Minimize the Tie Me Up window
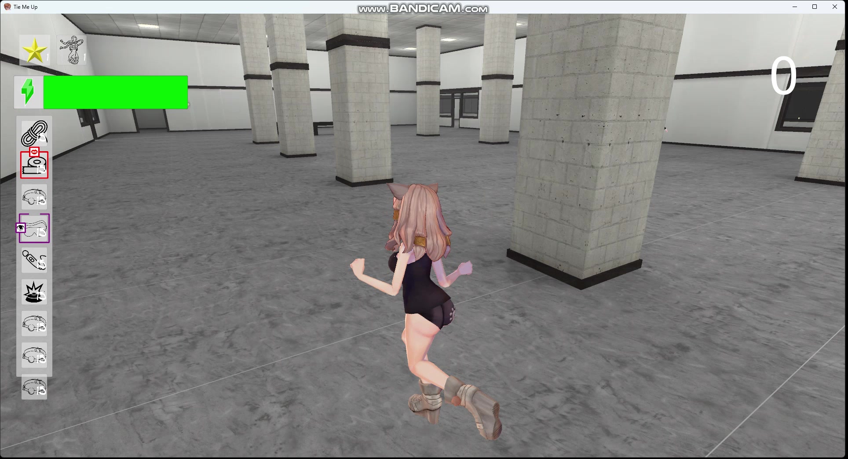 click(x=795, y=7)
